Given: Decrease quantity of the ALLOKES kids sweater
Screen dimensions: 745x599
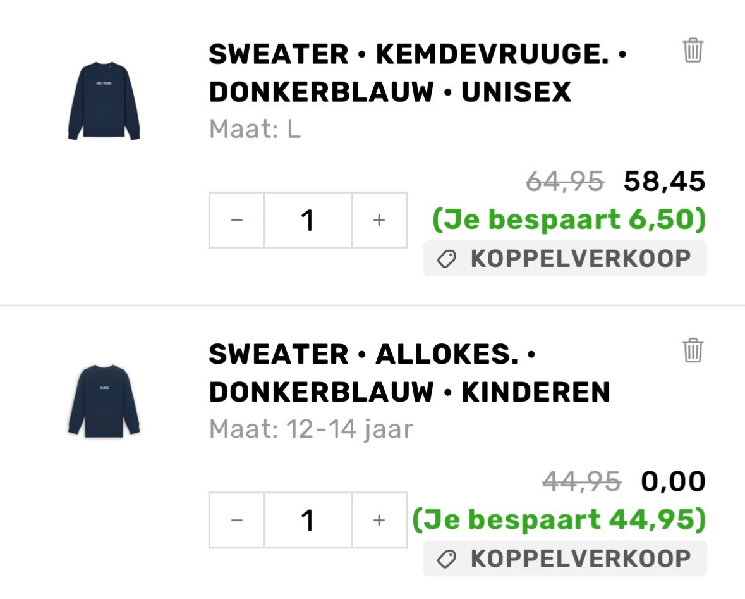Looking at the screenshot, I should 236,521.
